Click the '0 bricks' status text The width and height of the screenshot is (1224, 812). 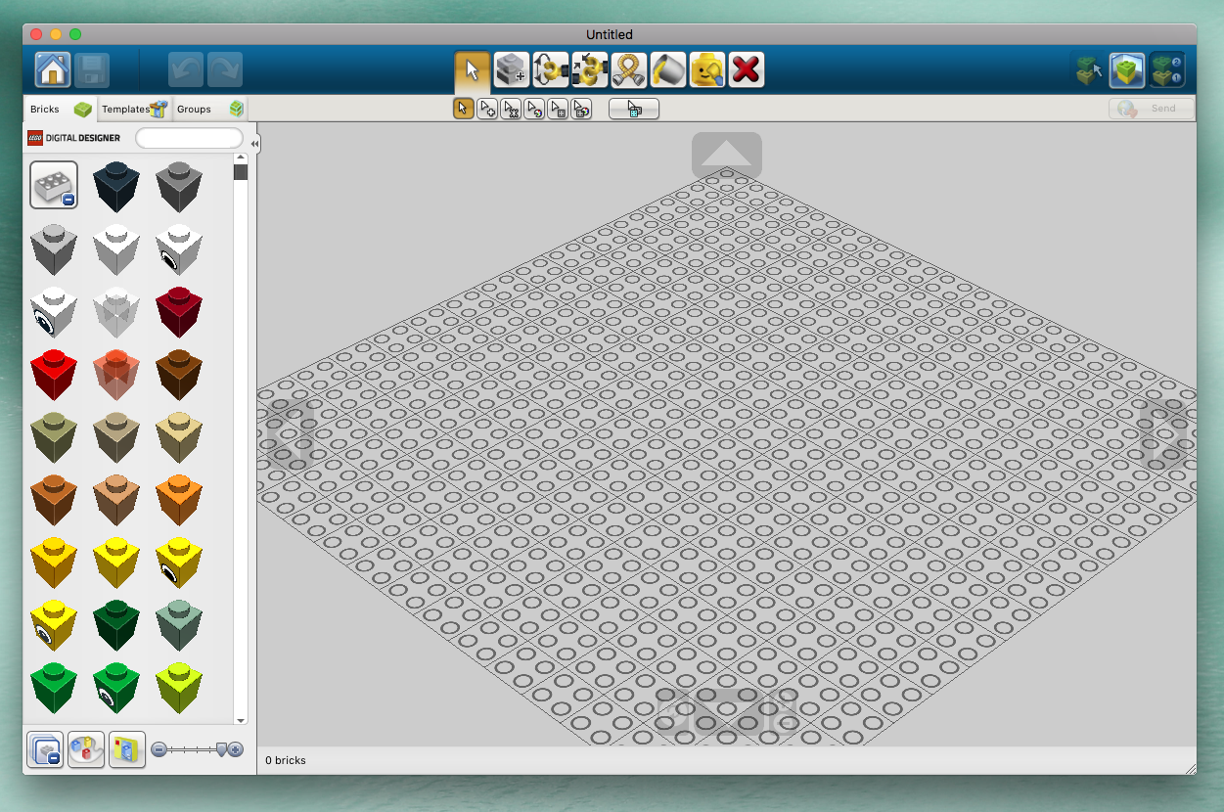pos(286,760)
